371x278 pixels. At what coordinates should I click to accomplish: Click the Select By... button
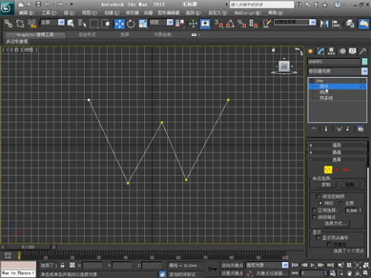point(335,224)
